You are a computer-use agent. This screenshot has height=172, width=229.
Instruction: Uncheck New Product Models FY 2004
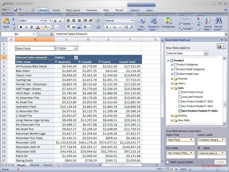click(x=180, y=111)
